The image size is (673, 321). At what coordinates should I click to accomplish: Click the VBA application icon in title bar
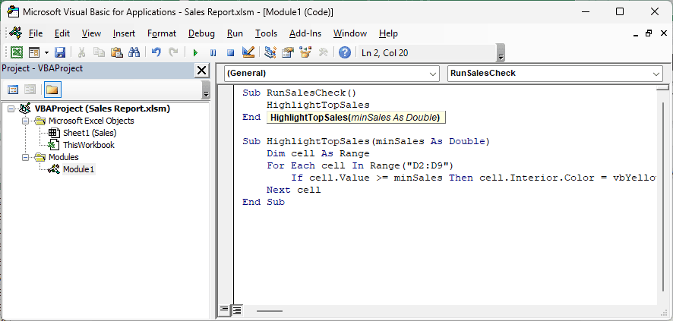pyautogui.click(x=12, y=12)
